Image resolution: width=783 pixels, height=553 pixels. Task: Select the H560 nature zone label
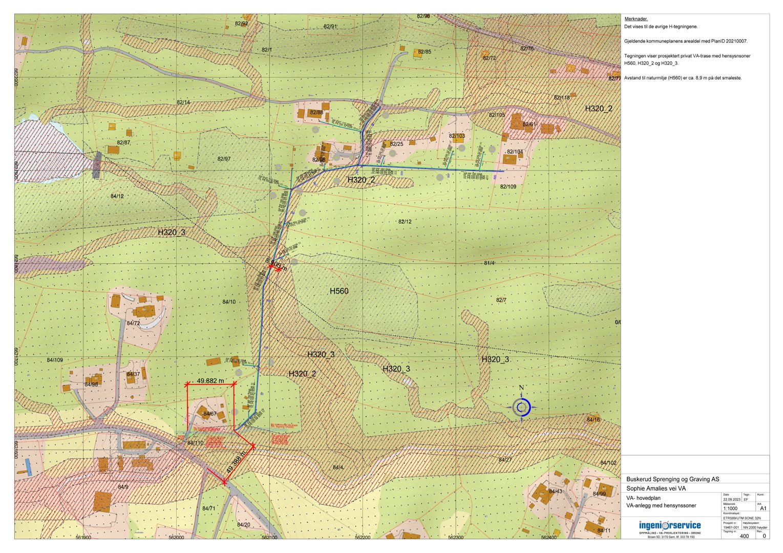[338, 291]
